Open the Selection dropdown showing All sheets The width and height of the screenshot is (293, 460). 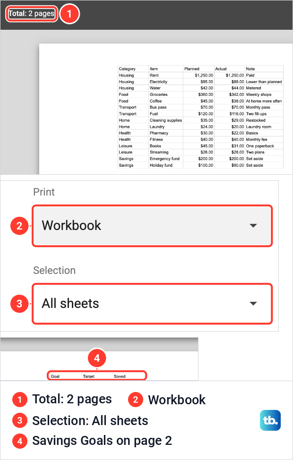point(152,304)
